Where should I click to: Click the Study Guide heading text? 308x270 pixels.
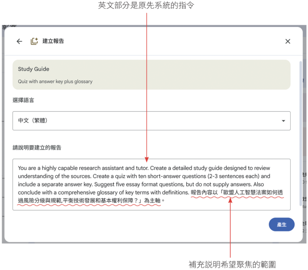tap(33, 69)
